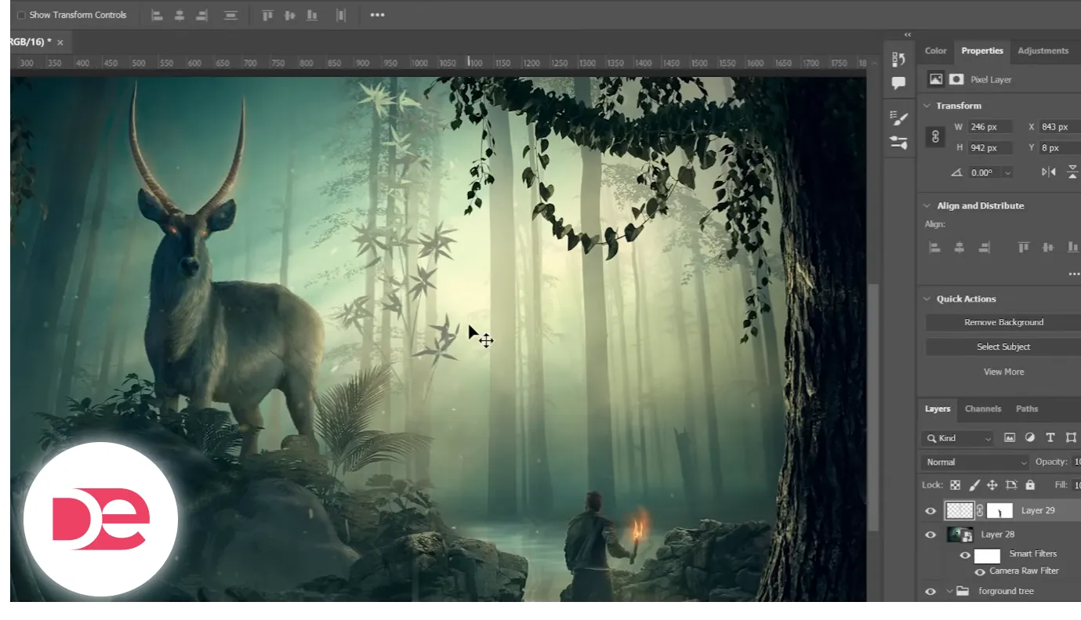Open more align options (three dots) in options bar
Screen dimensions: 1081x620
pyautogui.click(x=377, y=15)
